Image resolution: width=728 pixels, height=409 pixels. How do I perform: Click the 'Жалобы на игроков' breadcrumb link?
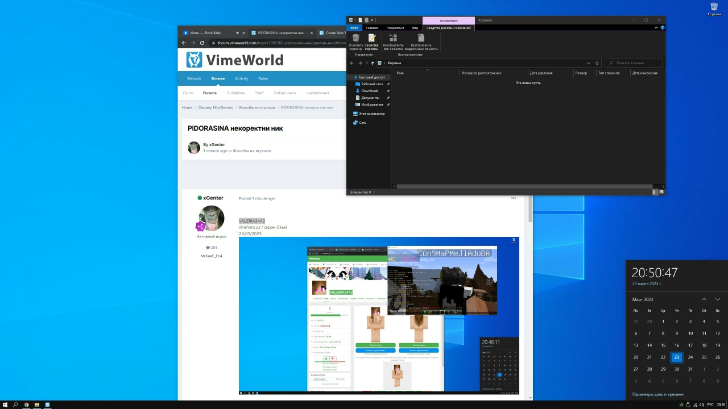click(257, 107)
